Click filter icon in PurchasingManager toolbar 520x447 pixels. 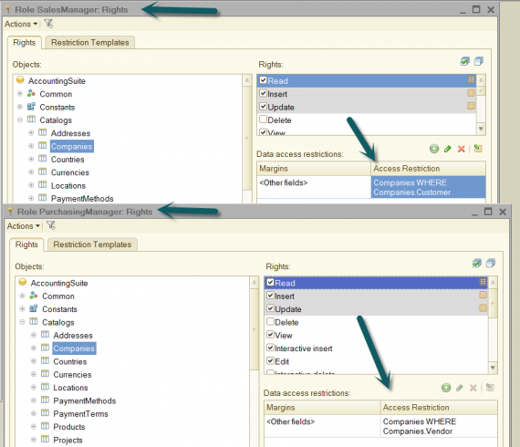point(51,225)
